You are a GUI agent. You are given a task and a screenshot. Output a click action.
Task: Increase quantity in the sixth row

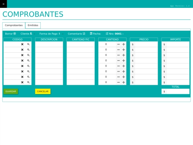[x=124, y=71]
